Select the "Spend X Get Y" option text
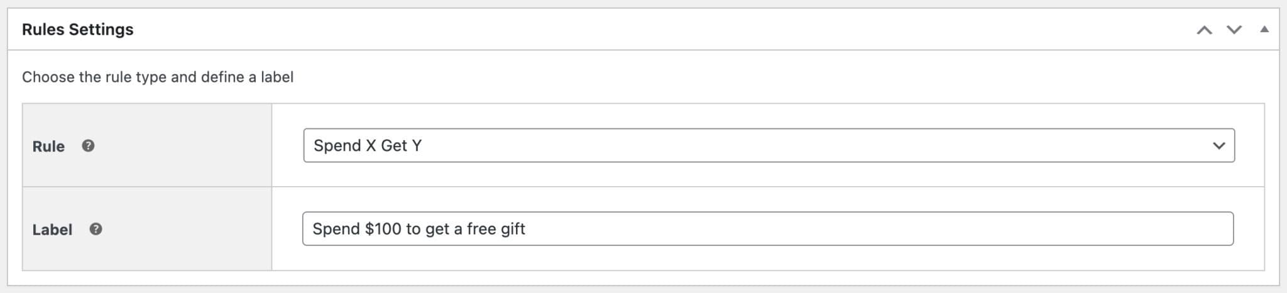 coord(368,145)
